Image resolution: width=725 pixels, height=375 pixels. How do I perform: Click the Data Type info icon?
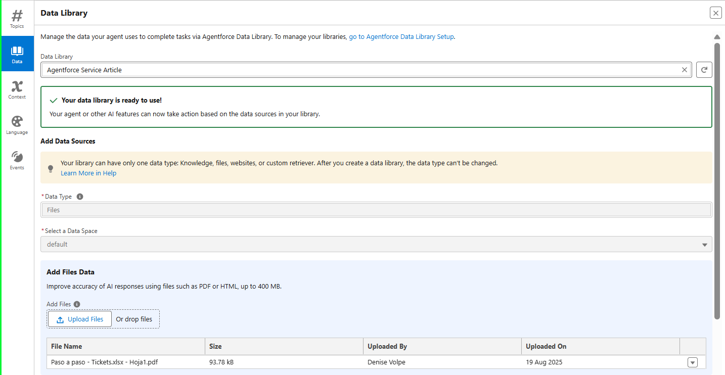pyautogui.click(x=80, y=197)
